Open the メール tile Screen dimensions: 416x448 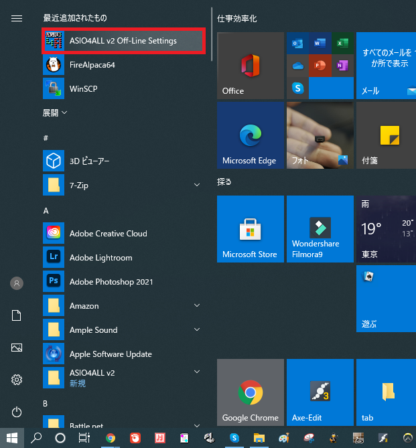(386, 66)
